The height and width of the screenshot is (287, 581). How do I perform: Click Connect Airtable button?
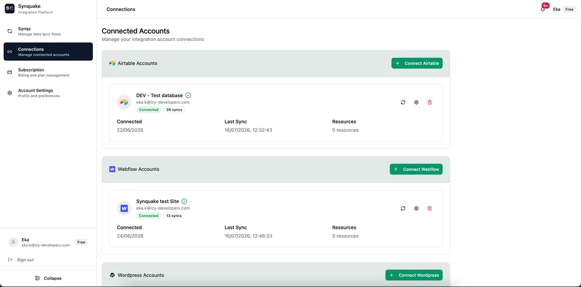click(417, 63)
